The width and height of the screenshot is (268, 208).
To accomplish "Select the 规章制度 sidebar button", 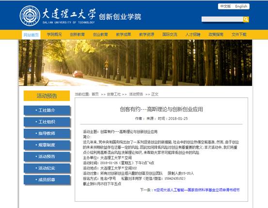I will tap(47, 145).
